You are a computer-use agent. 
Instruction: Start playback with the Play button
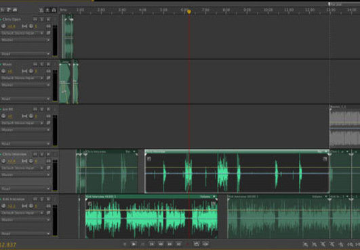coord(134,244)
